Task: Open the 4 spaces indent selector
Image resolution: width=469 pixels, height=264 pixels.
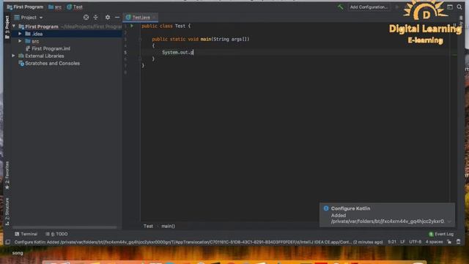Action: pyautogui.click(x=434, y=242)
